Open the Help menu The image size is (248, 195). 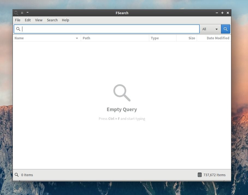click(65, 20)
